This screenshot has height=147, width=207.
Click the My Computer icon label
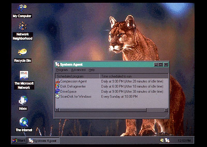tap(22, 16)
